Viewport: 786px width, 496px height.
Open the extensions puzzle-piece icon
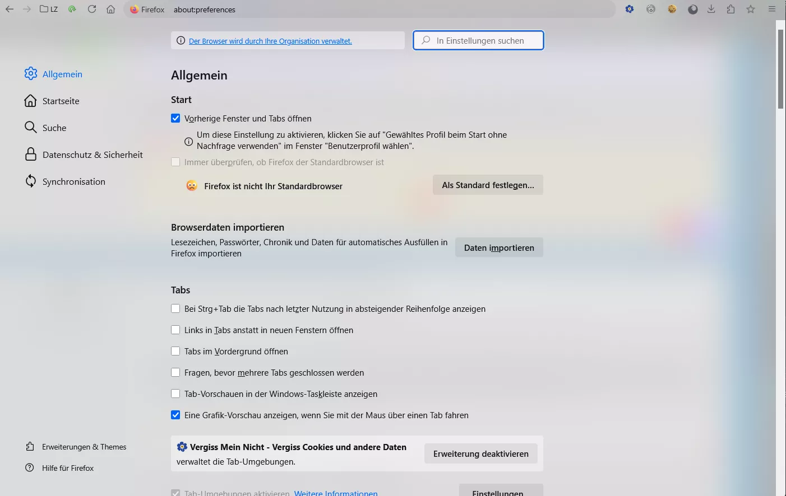(730, 9)
